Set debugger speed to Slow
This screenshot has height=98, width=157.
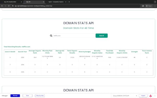(27, 96)
